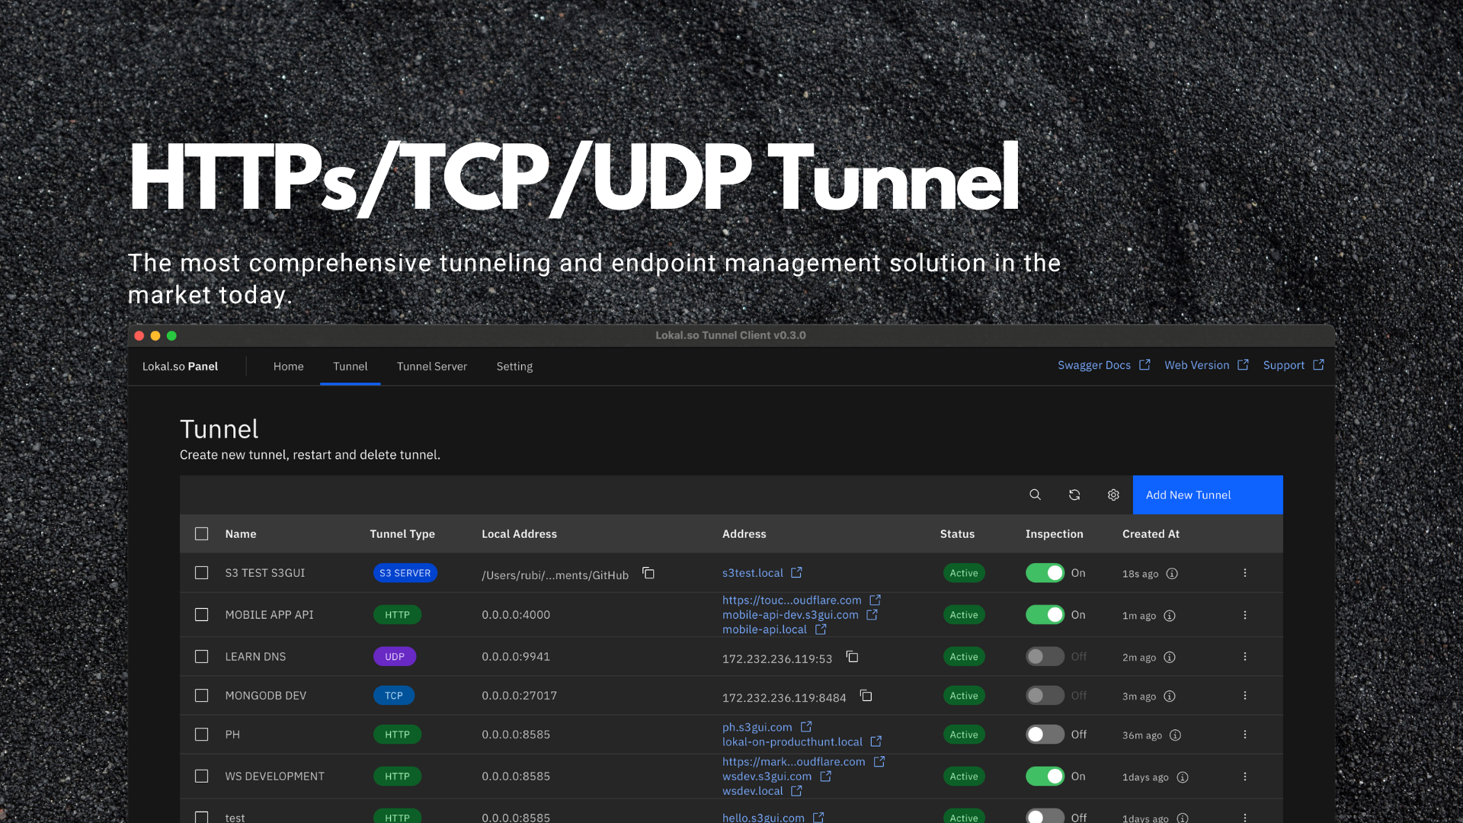
Task: Turn off inspection for MOBILE APP API
Action: click(x=1045, y=615)
